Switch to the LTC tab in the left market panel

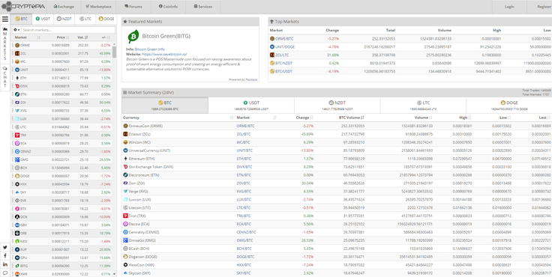coord(85,19)
